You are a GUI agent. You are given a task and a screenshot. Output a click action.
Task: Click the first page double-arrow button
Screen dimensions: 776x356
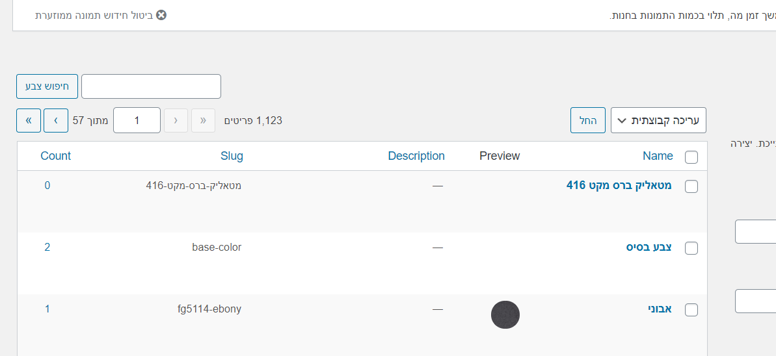[203, 120]
